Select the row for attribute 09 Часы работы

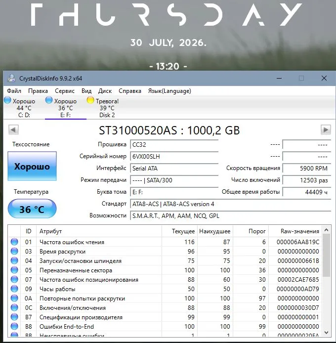tap(165, 289)
